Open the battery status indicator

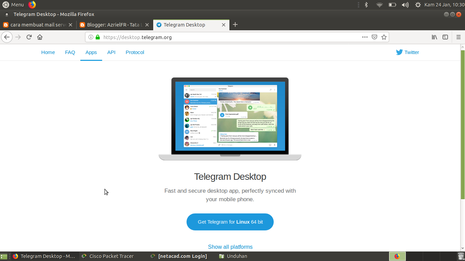point(392,5)
